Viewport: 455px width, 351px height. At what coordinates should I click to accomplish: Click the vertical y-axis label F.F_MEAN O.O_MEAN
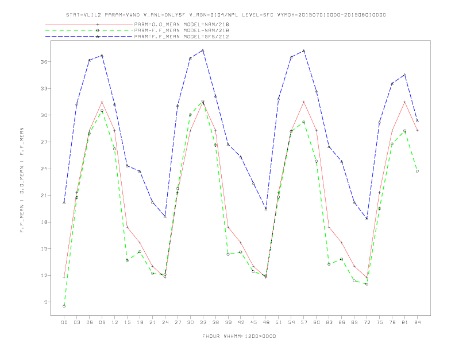pos(22,180)
